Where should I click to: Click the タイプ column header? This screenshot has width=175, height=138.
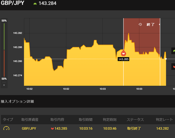[8, 119]
